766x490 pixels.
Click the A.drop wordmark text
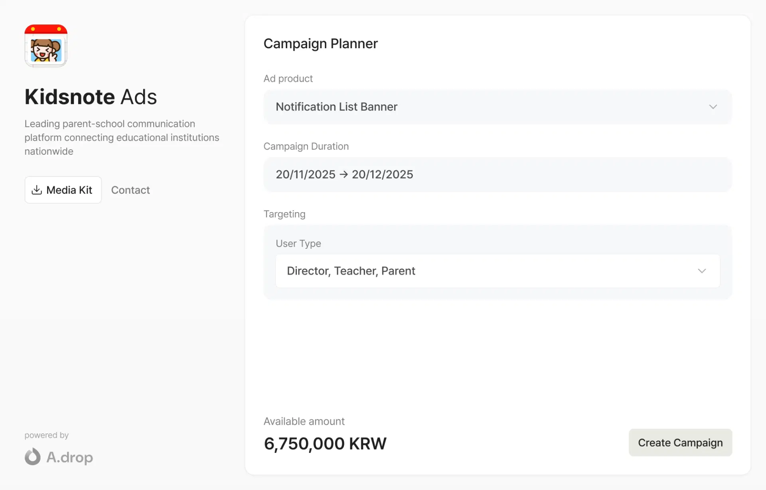(70, 457)
